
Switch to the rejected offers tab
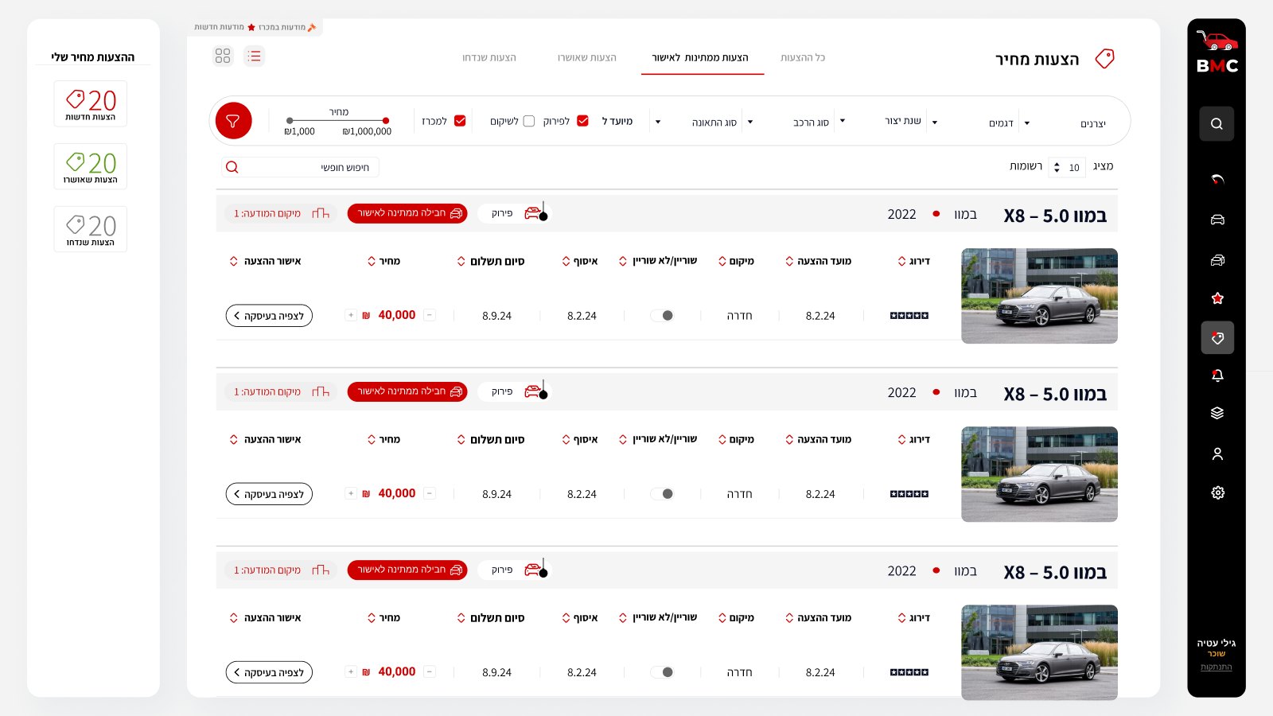point(489,57)
